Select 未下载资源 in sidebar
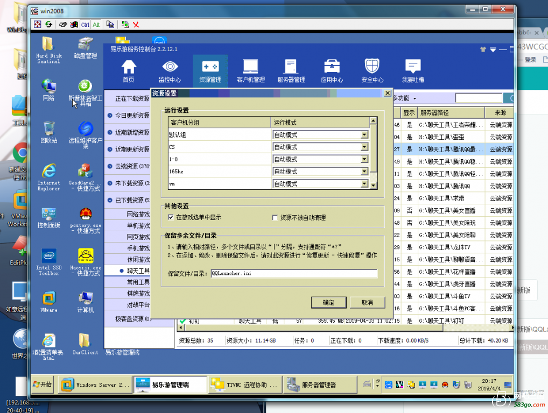Image resolution: width=548 pixels, height=413 pixels. click(128, 183)
